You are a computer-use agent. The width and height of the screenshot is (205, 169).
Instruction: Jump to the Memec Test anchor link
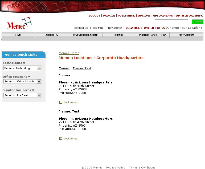click(82, 69)
